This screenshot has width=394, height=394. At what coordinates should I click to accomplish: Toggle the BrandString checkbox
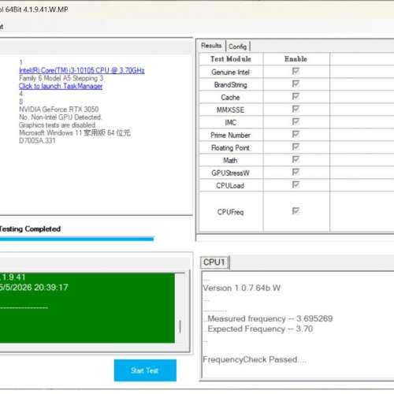pos(295,84)
